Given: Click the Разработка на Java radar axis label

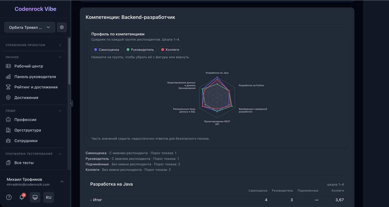Looking at the screenshot, I should coord(217,73).
